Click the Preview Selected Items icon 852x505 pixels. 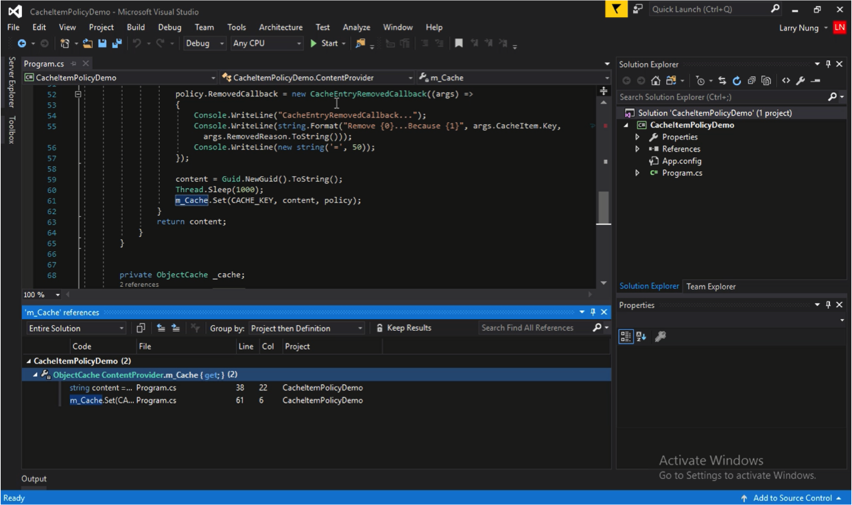click(x=816, y=80)
